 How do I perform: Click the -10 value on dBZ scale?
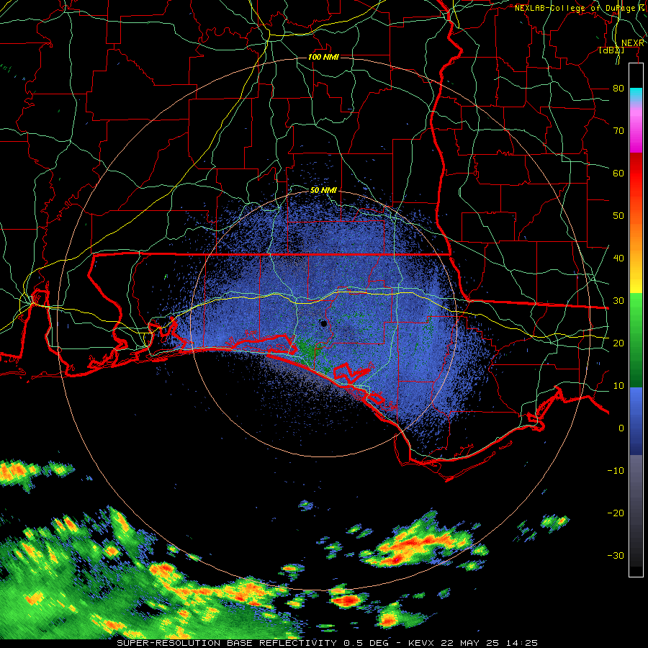point(616,470)
